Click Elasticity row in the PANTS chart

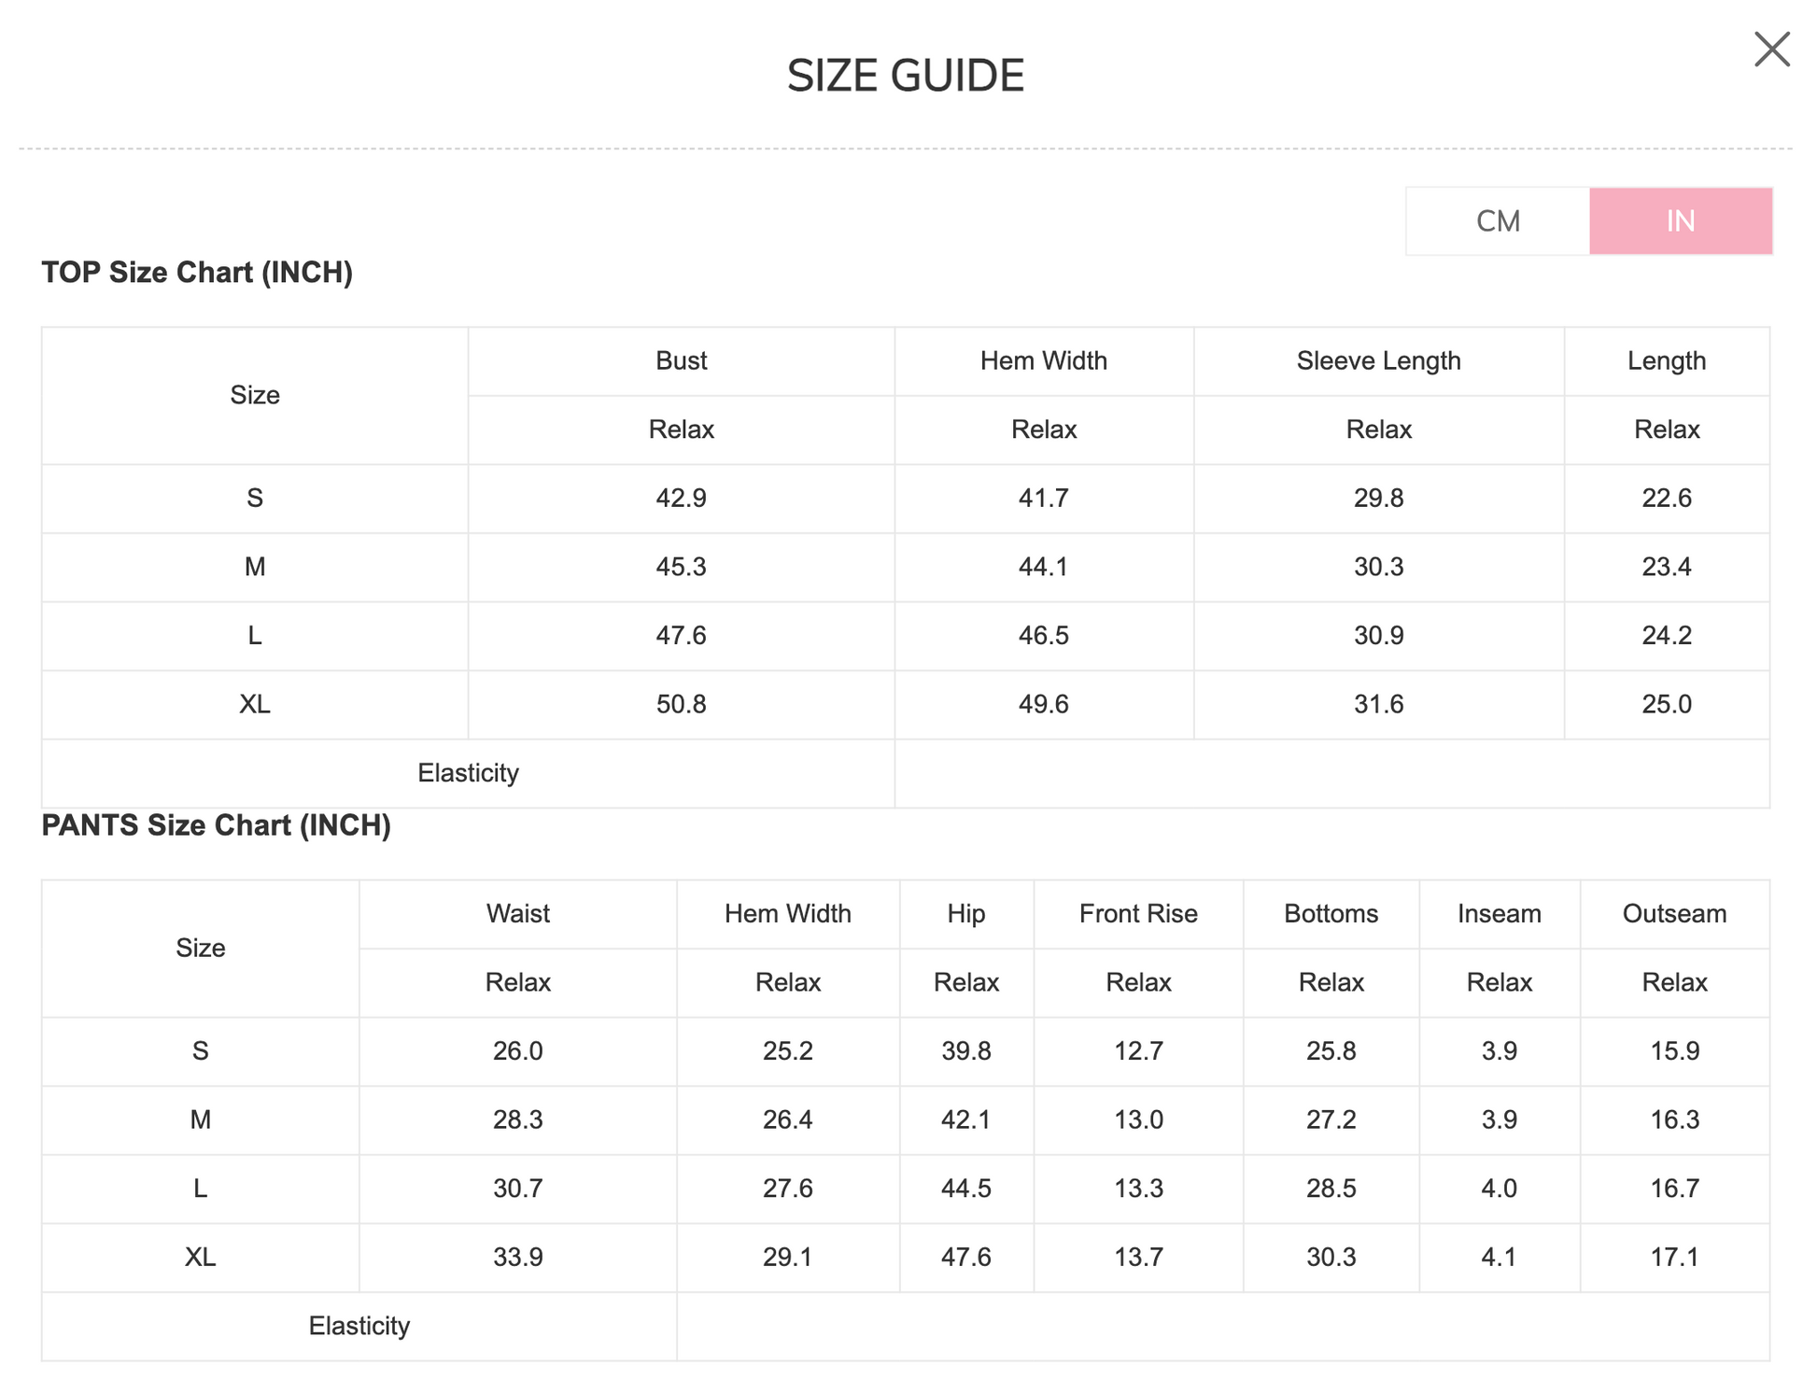tap(359, 1326)
